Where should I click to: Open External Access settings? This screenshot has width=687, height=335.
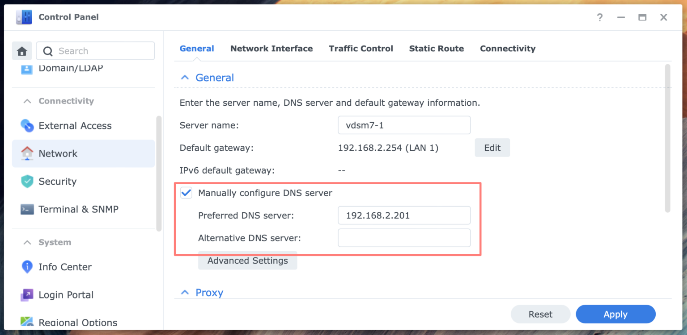(x=75, y=125)
